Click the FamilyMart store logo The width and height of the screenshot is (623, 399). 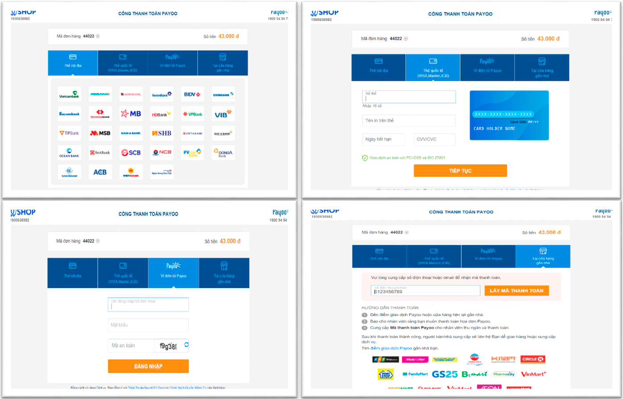(414, 374)
